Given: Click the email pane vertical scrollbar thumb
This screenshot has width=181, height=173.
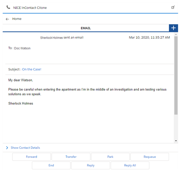Looking at the screenshot, I should [176, 75].
